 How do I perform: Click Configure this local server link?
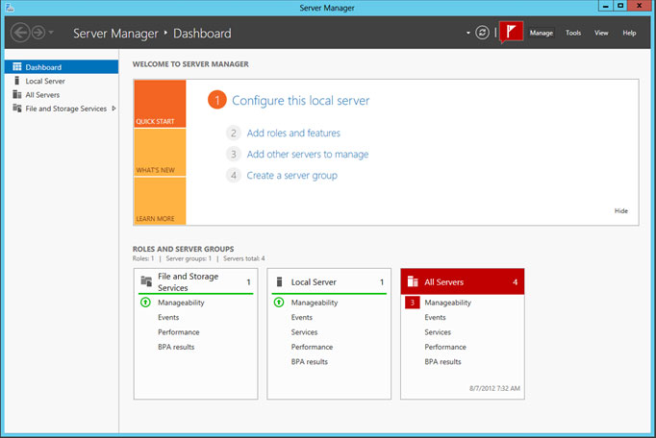300,100
